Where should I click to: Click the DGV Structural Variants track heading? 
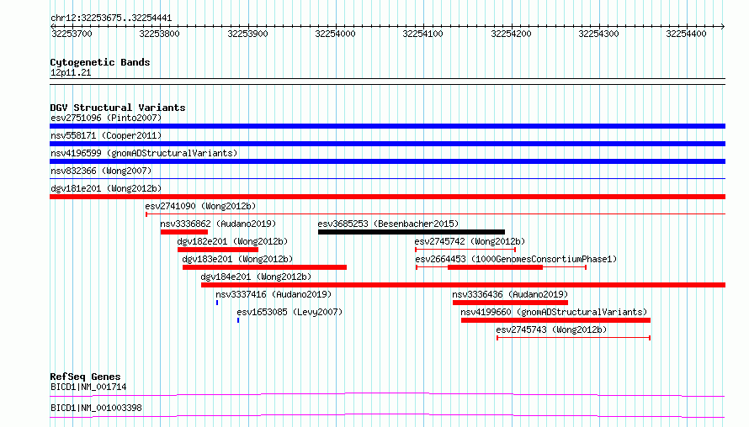tap(118, 108)
